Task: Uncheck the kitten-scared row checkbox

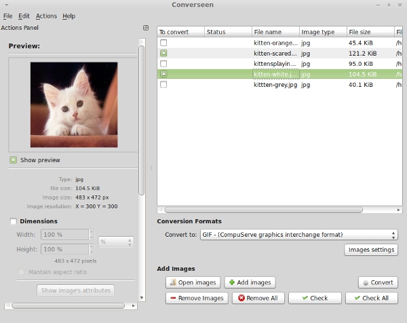Action: [x=163, y=53]
